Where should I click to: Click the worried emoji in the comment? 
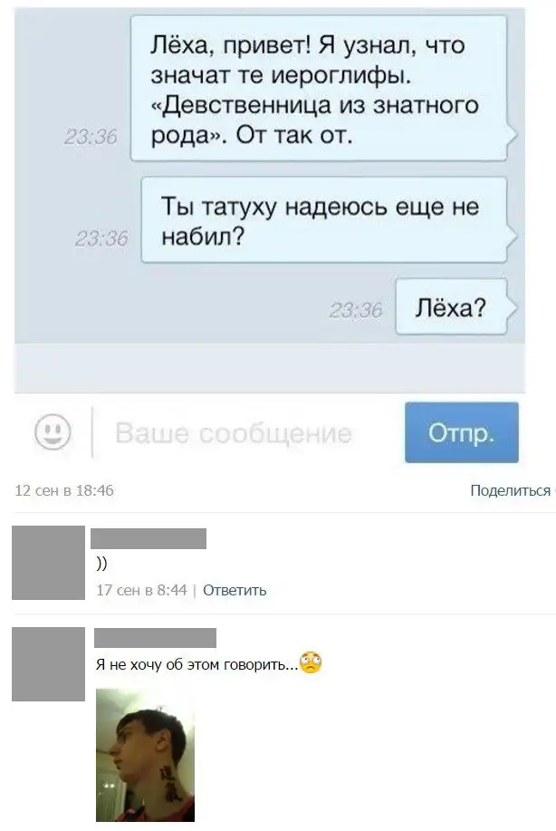(311, 662)
